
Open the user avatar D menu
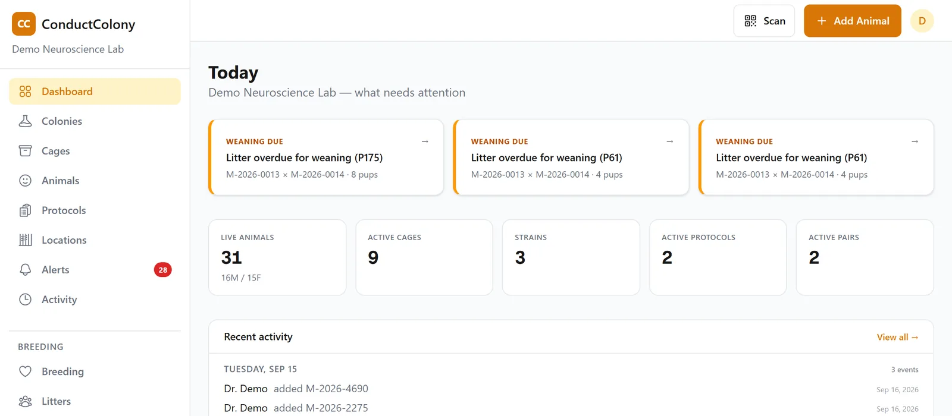click(x=922, y=21)
